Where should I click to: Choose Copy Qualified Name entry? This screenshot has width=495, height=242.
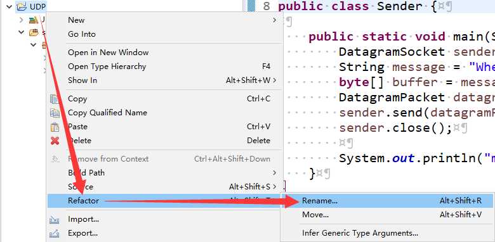point(164,113)
